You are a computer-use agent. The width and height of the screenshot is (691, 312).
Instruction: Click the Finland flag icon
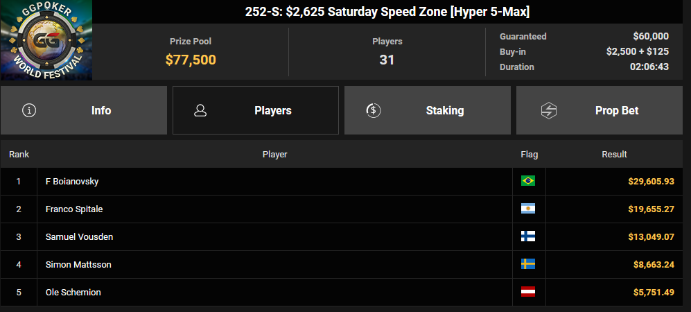(528, 236)
